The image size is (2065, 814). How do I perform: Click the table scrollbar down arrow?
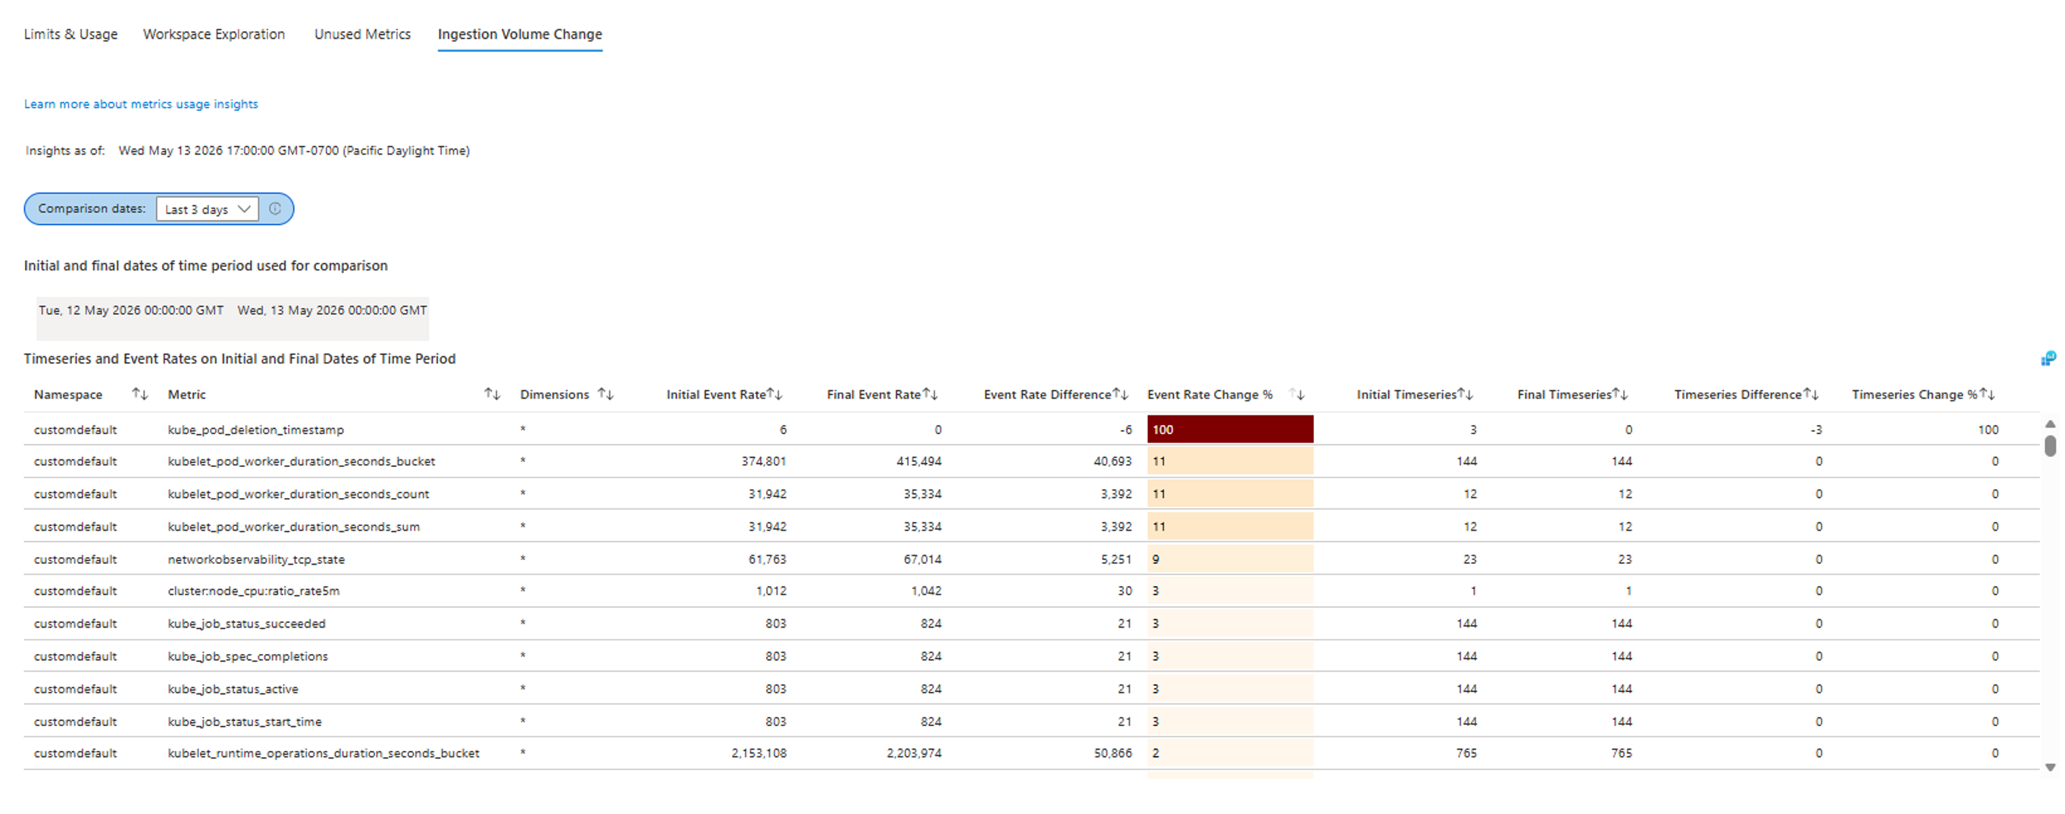pos(2050,768)
